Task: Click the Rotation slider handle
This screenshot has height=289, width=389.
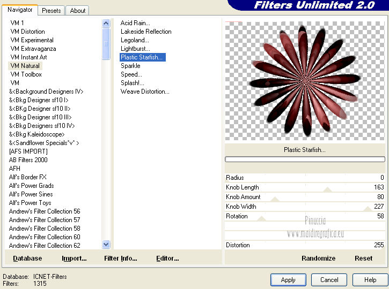Action: 261,219
